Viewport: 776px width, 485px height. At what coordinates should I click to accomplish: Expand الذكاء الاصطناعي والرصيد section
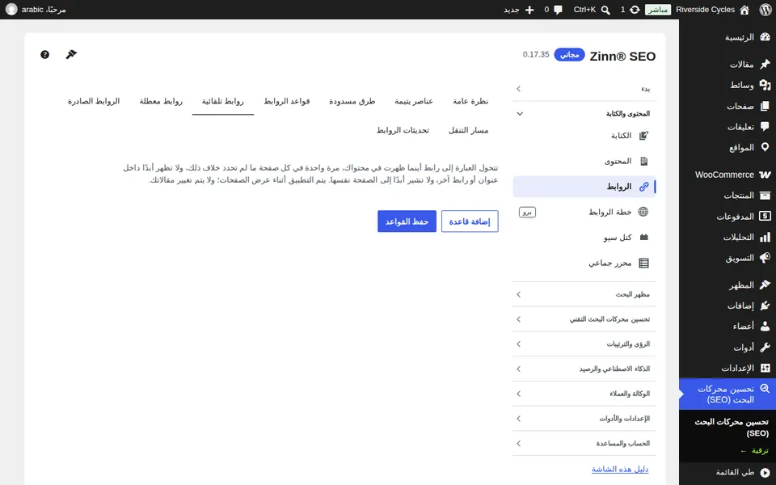(584, 369)
